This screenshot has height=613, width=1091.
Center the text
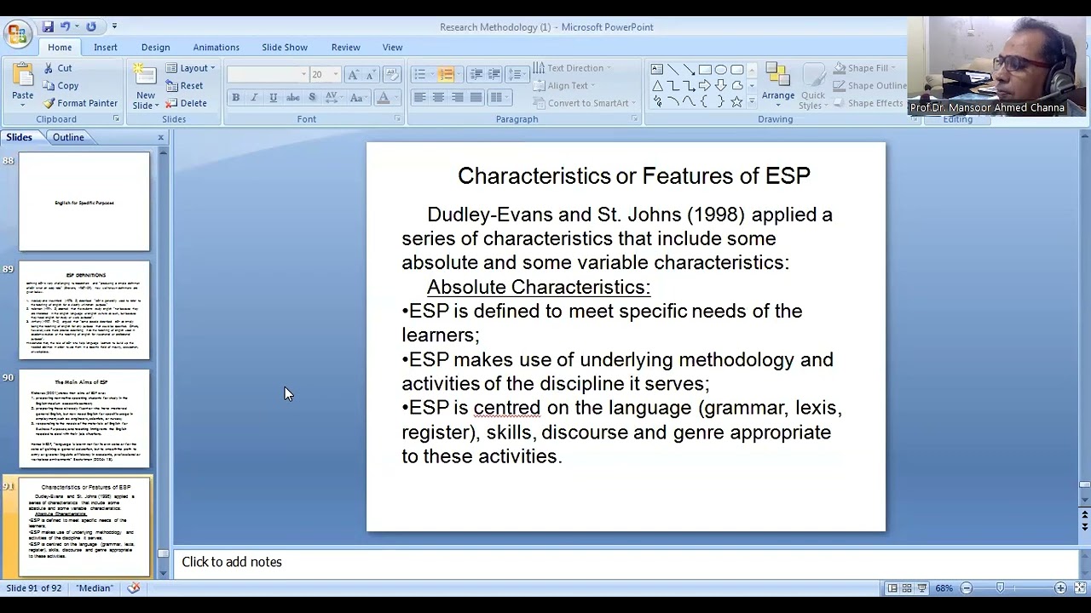click(x=438, y=98)
